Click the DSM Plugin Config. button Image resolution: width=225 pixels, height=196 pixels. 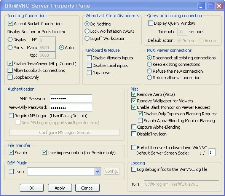click(112, 171)
